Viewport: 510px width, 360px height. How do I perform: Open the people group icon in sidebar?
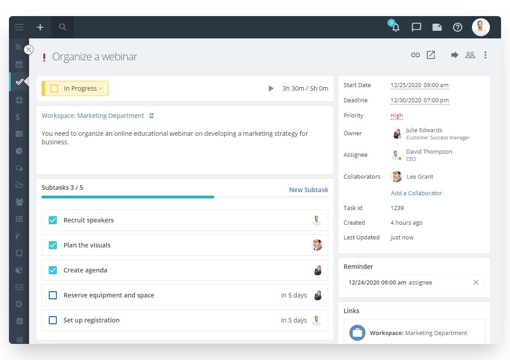click(x=19, y=202)
